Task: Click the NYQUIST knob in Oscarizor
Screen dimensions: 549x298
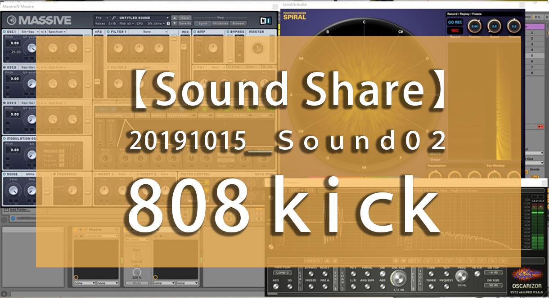Action: (x=446, y=287)
